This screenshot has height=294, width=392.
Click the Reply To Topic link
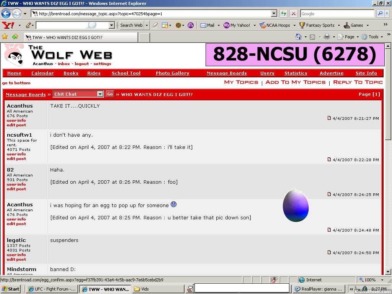[x=358, y=82]
